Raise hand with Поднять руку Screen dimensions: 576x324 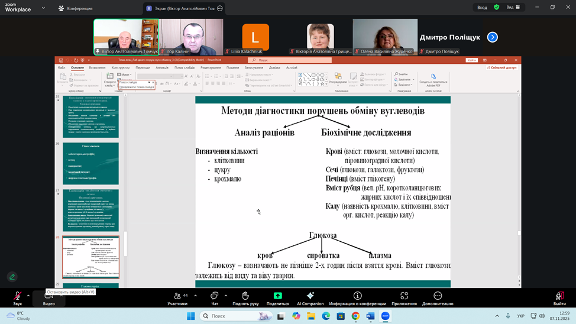[245, 296]
